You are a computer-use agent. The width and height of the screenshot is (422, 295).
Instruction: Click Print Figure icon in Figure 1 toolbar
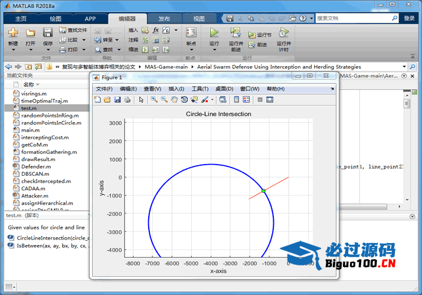pyautogui.click(x=127, y=100)
